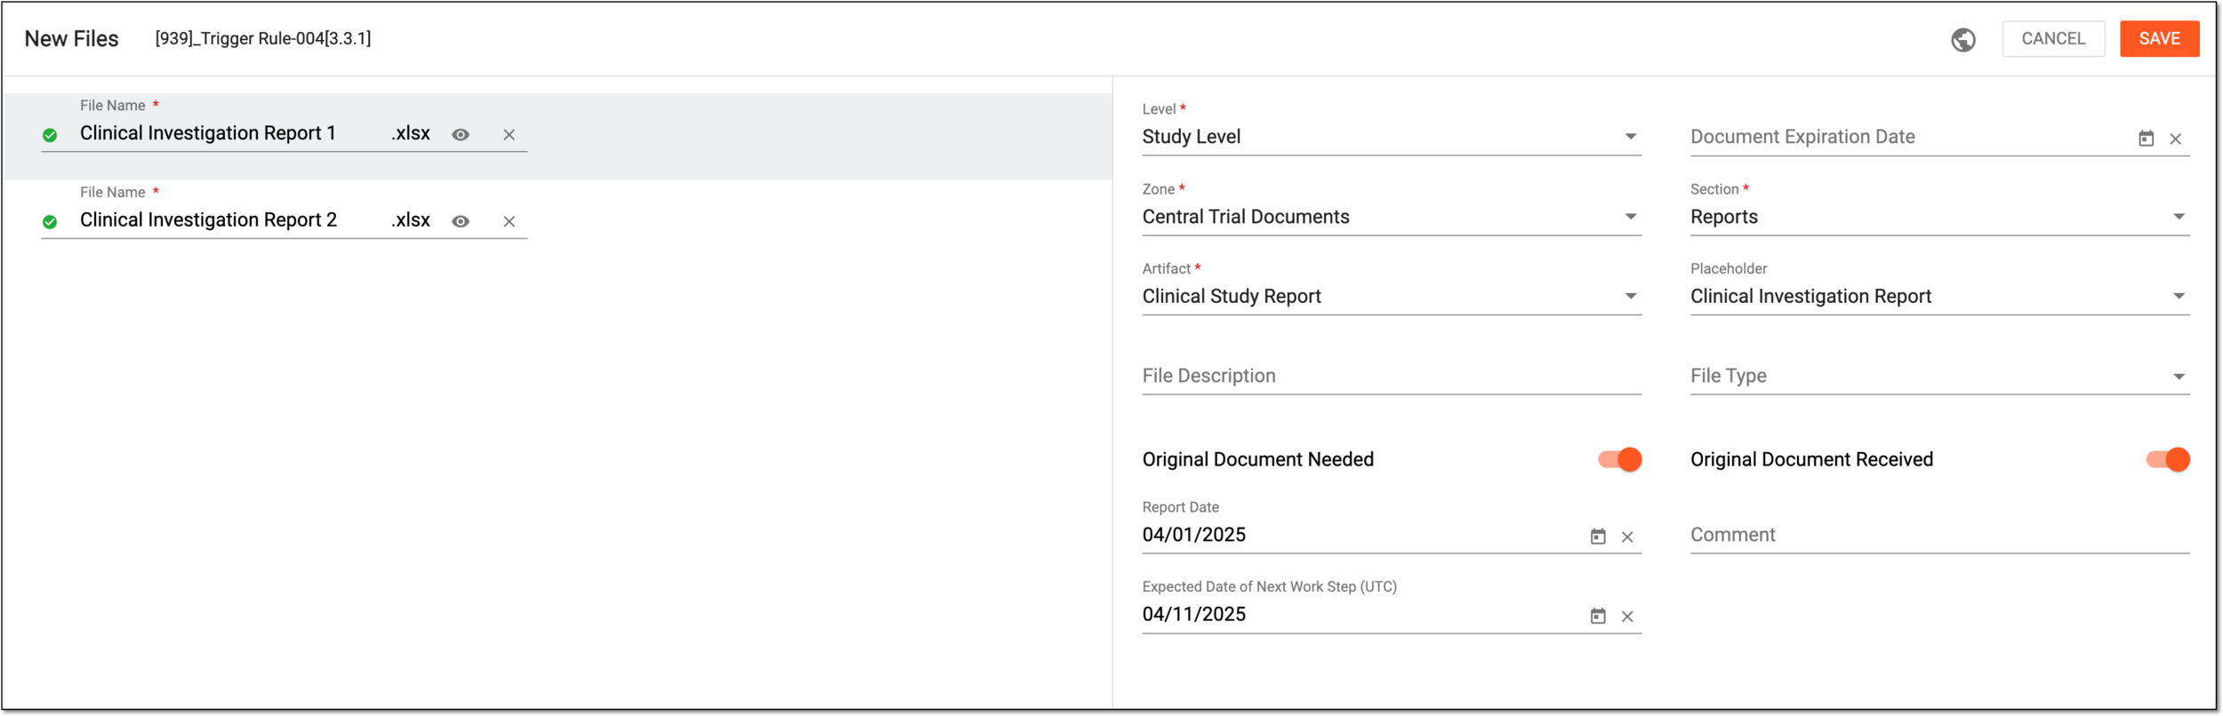Screen dimensions: 2223x716
Task: Click the File Description input field
Action: click(x=1392, y=376)
